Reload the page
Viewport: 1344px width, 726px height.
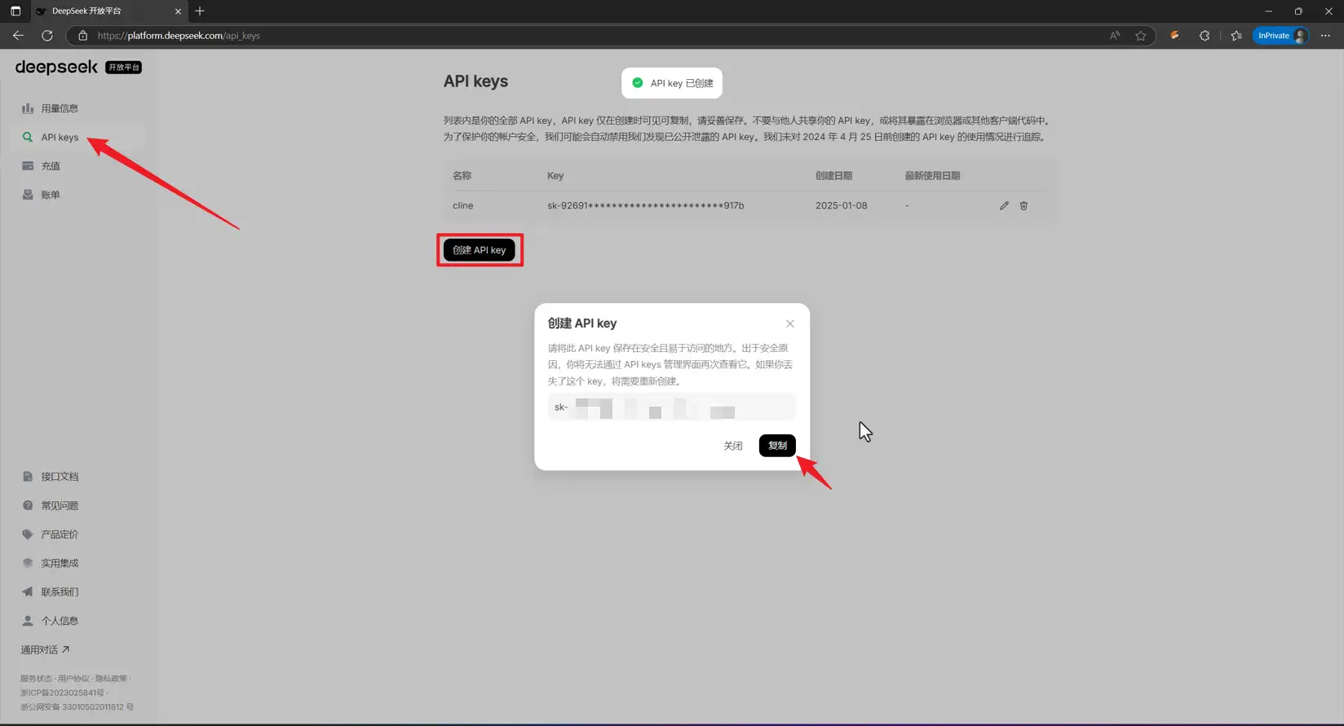click(47, 36)
